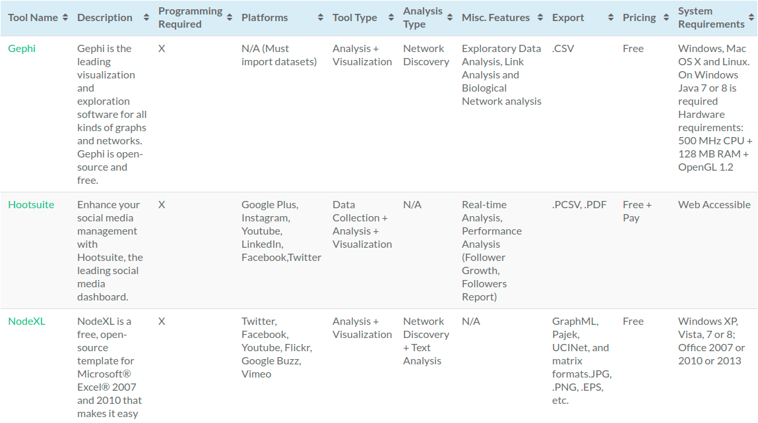Select NodeXL's N/A misc features cell
Viewport: 758px width, 423px height.
coord(471,321)
